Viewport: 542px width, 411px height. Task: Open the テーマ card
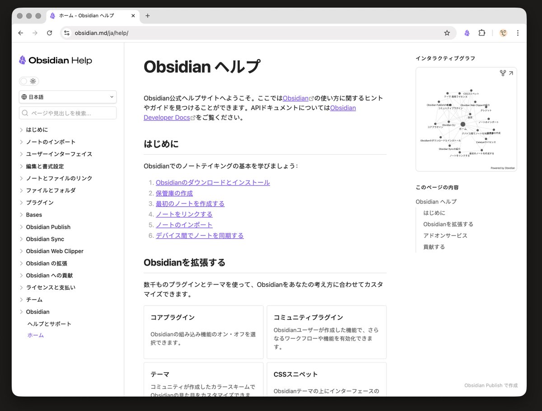tap(203, 379)
